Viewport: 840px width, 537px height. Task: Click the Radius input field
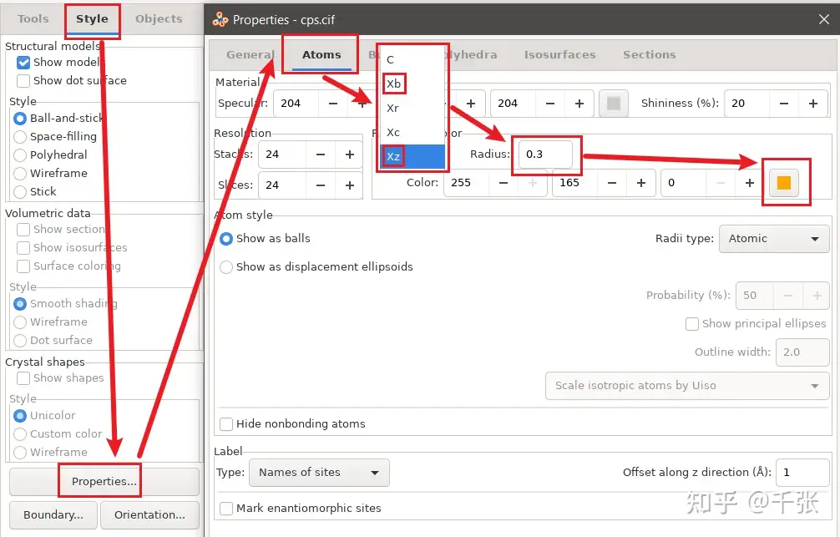point(545,155)
